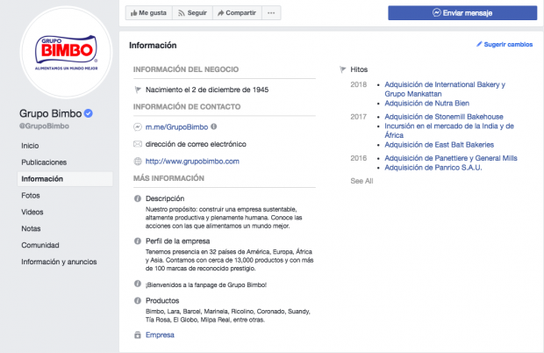This screenshot has height=353, width=544.
Task: Click globe icon next to website
Action: (138, 161)
